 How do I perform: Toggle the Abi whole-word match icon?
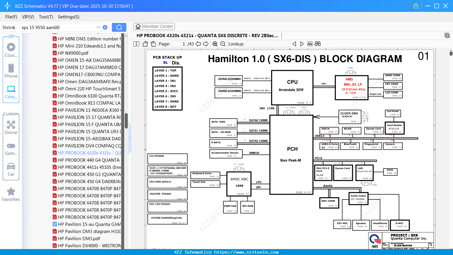[310, 44]
